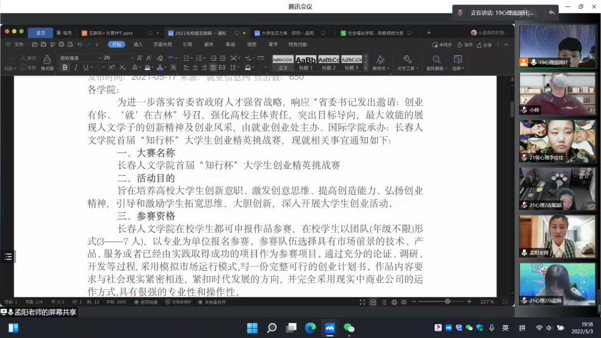Toggle Italic formatting
The image size is (601, 338).
click(76, 67)
